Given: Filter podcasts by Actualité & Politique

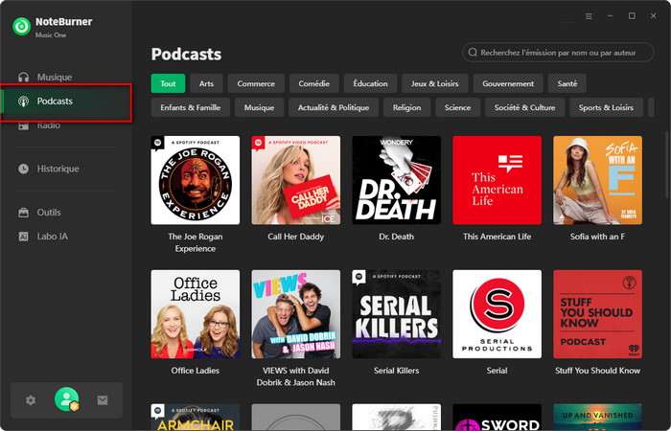Looking at the screenshot, I should (x=334, y=107).
